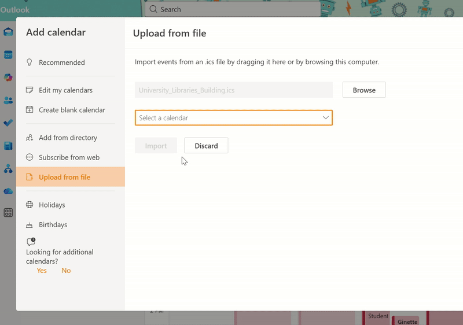Open the Org Explorer icon in rail

8,168
